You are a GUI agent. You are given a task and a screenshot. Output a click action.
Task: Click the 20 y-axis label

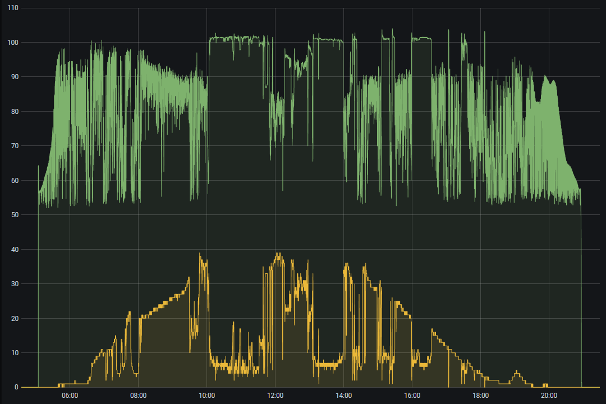[x=15, y=319]
